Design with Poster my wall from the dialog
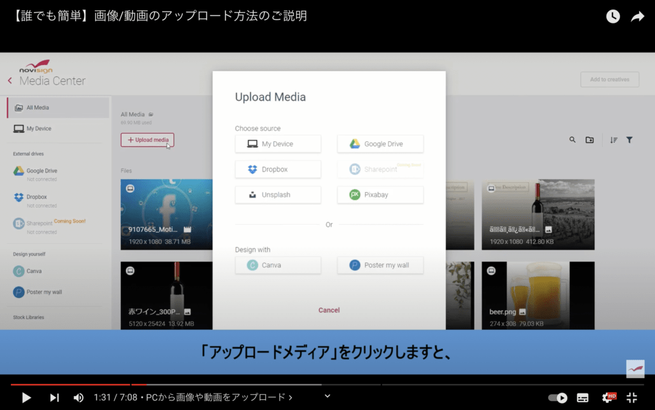This screenshot has width=655, height=410. [380, 265]
